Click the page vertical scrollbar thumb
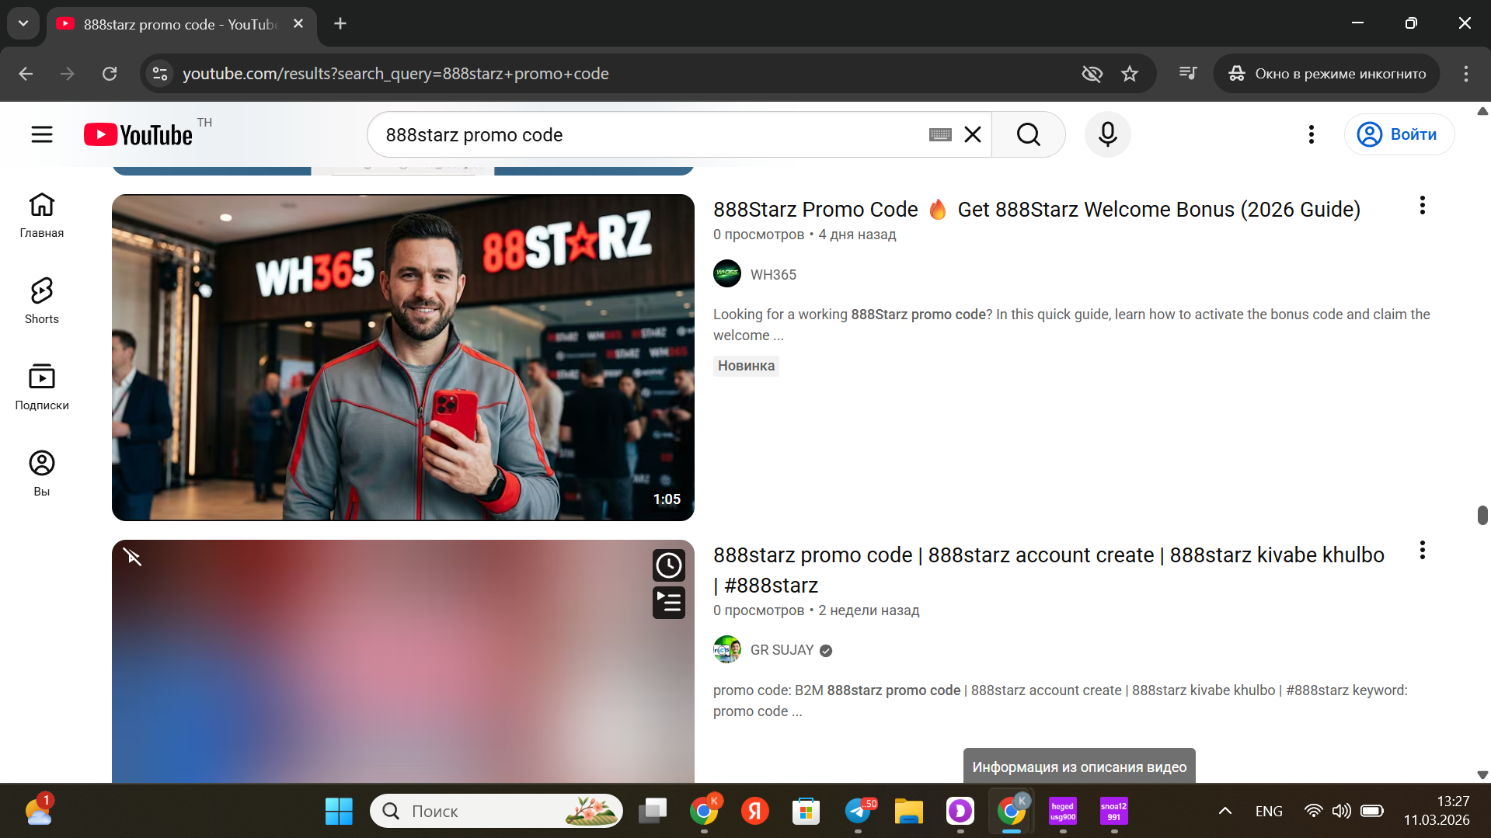The width and height of the screenshot is (1491, 838). pos(1482,515)
